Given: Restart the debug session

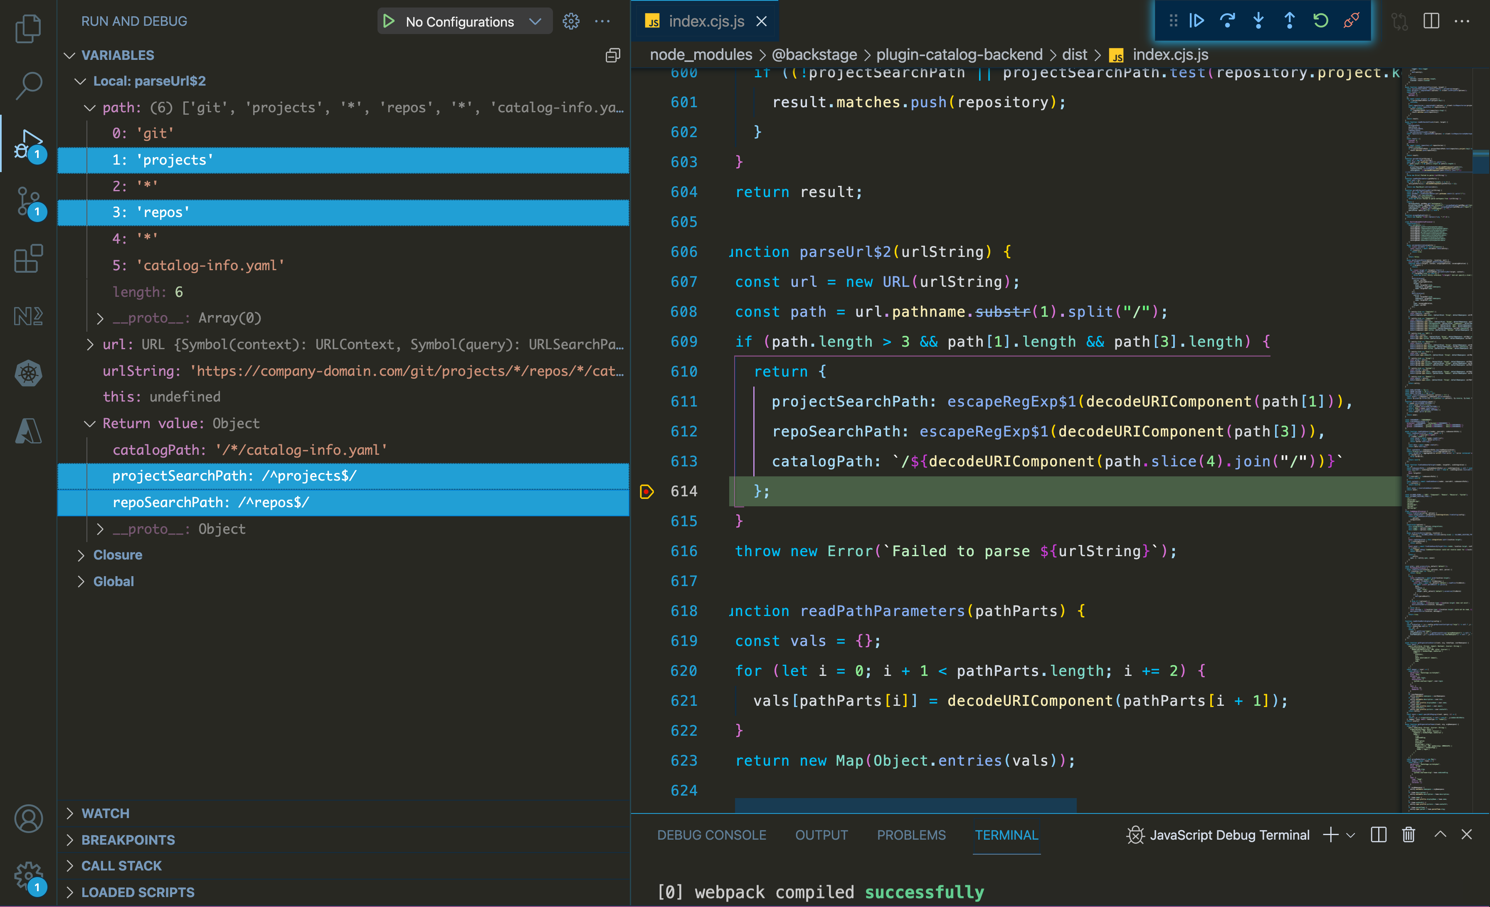Looking at the screenshot, I should (x=1321, y=21).
